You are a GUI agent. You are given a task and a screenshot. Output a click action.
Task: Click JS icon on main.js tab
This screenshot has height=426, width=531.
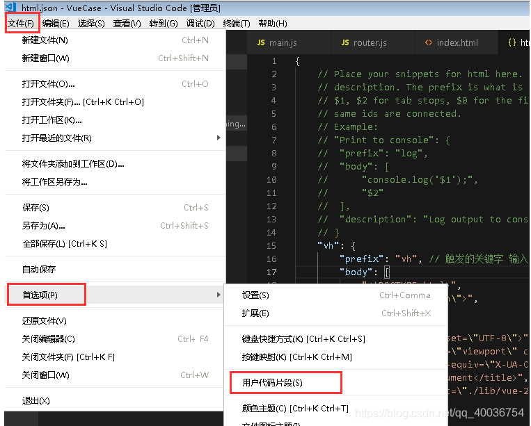[261, 42]
